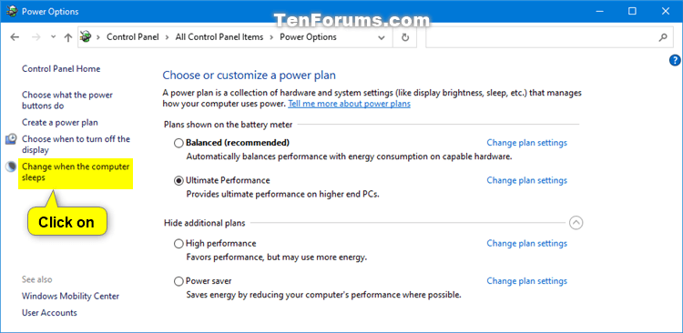Click the back navigation arrow
Screen dimensions: 683x333
pyautogui.click(x=15, y=37)
